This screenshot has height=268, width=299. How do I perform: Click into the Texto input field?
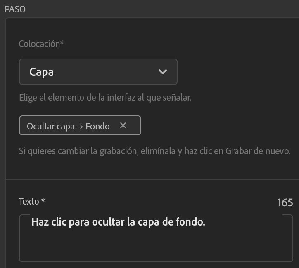156,243
